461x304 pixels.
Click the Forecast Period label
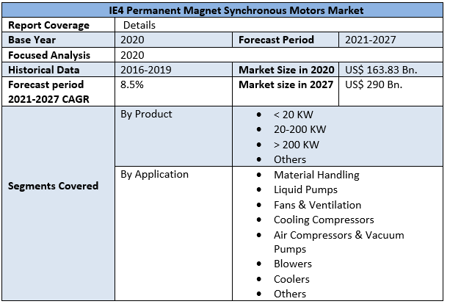click(x=276, y=40)
